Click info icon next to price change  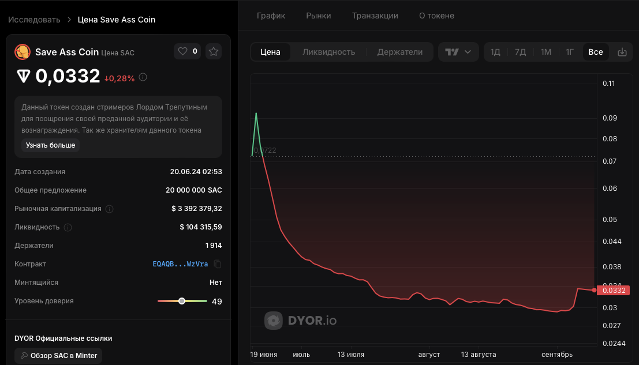[143, 77]
